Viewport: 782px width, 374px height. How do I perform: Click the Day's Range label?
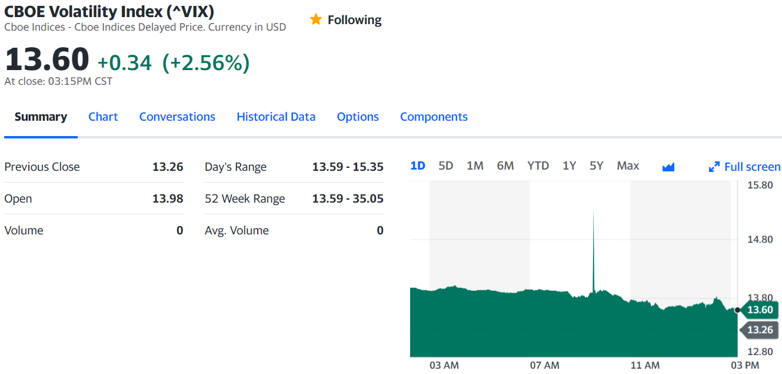[235, 167]
